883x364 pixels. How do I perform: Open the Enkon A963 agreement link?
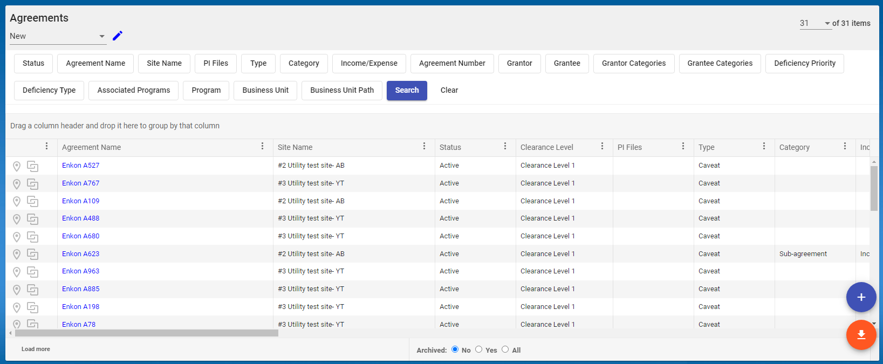click(80, 271)
